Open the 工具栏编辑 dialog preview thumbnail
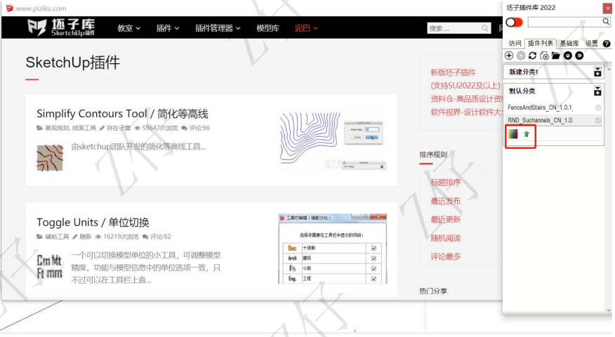 click(x=333, y=249)
